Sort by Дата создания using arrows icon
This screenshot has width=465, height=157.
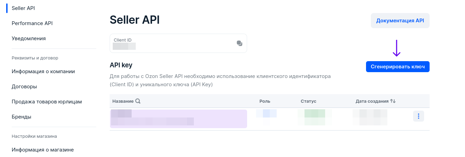[x=393, y=101]
